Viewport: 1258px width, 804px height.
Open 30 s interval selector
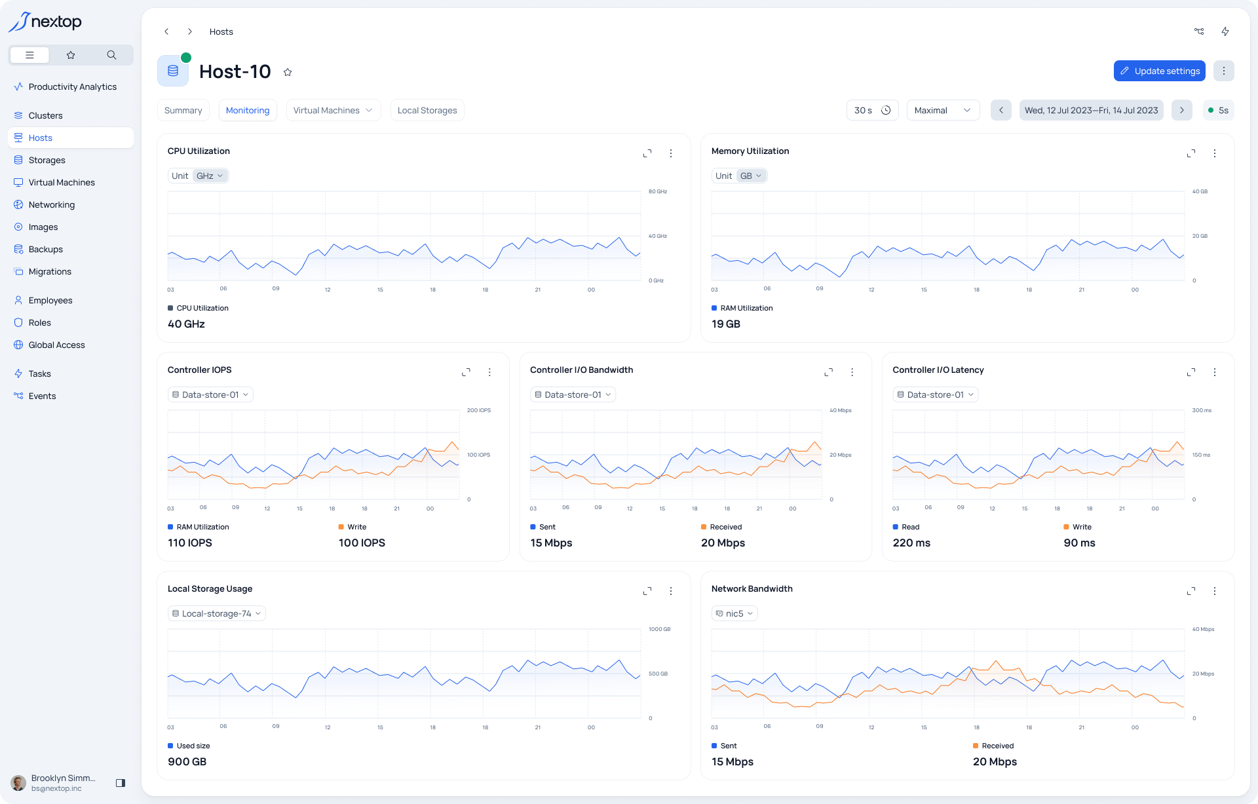(x=872, y=110)
